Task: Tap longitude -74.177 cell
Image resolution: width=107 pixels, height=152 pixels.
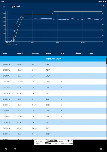Action: (x=34, y=111)
